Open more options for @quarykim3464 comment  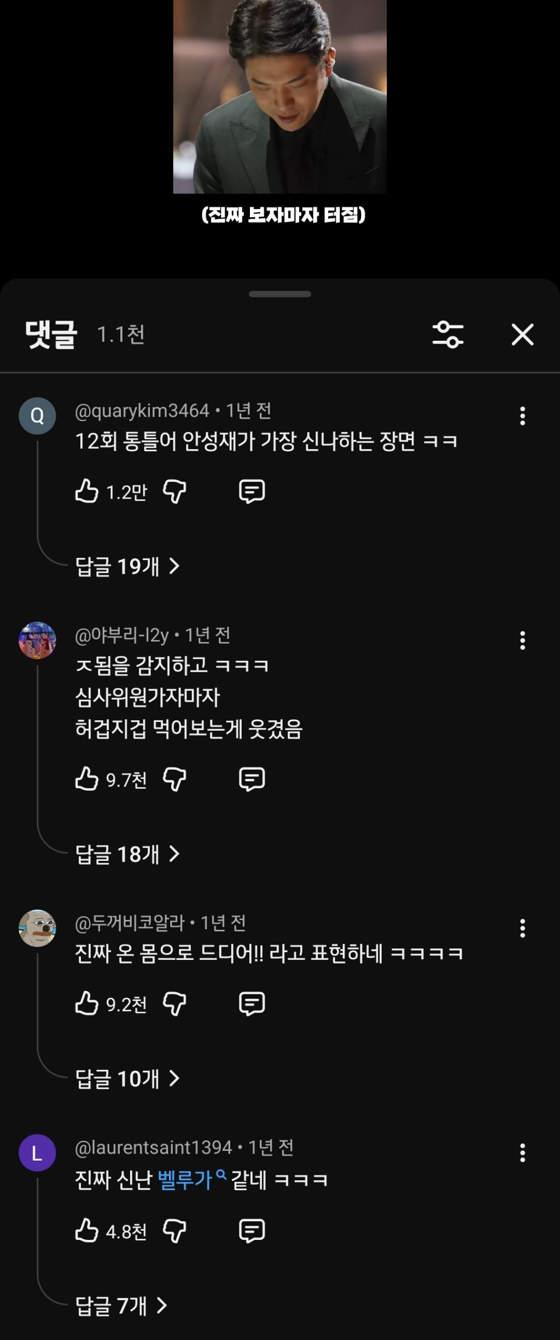(522, 416)
